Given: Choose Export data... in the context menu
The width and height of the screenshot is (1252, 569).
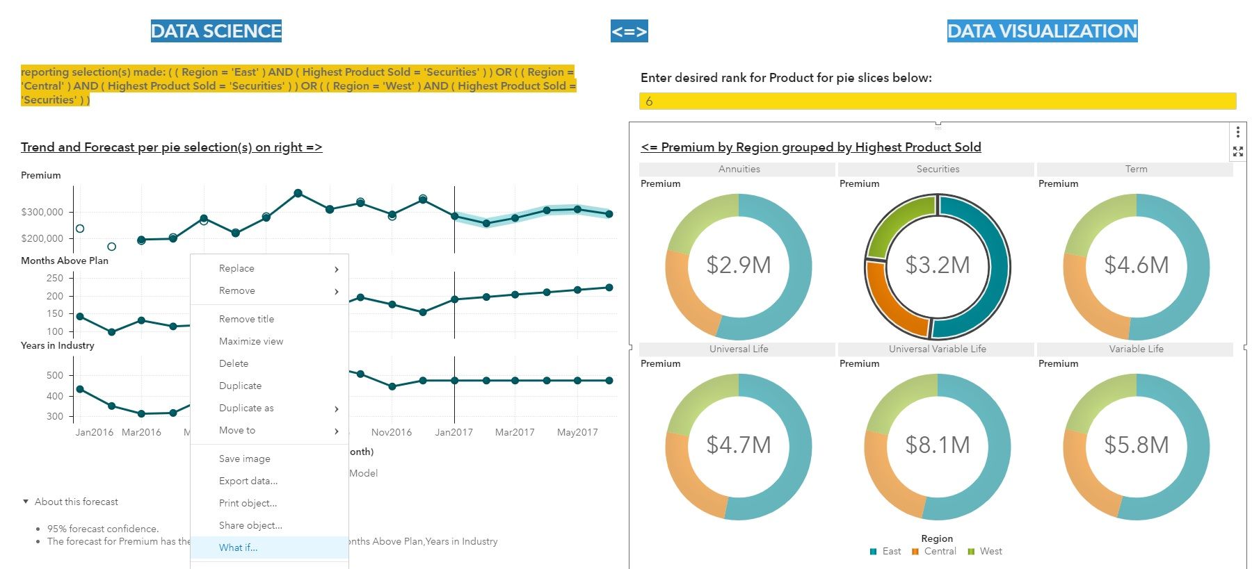Looking at the screenshot, I should pyautogui.click(x=248, y=481).
